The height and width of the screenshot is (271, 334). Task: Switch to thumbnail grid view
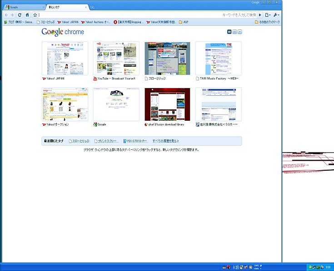(229, 32)
